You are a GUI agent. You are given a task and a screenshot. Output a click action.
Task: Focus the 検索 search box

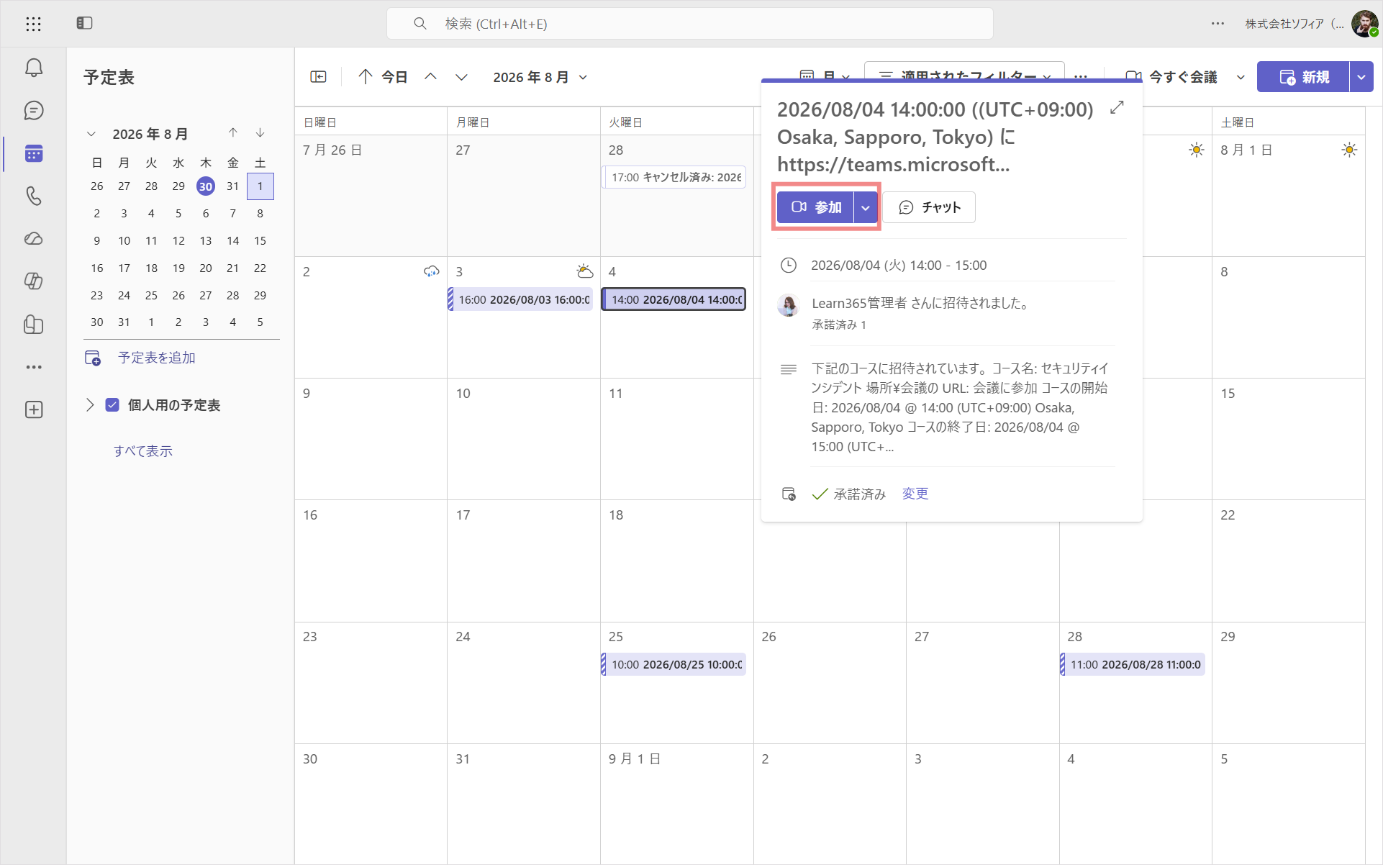point(690,24)
